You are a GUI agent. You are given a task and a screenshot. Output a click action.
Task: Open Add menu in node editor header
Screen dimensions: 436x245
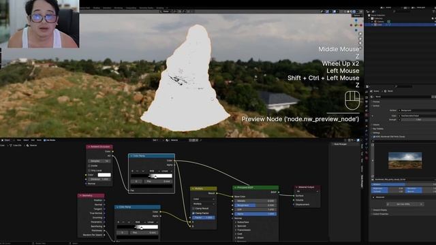click(x=33, y=140)
